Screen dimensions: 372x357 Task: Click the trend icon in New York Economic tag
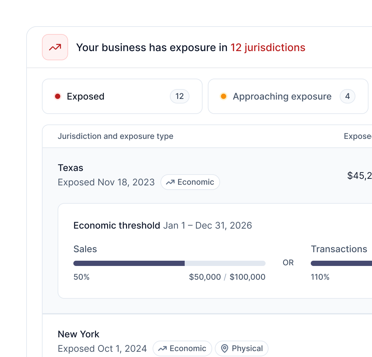click(162, 348)
